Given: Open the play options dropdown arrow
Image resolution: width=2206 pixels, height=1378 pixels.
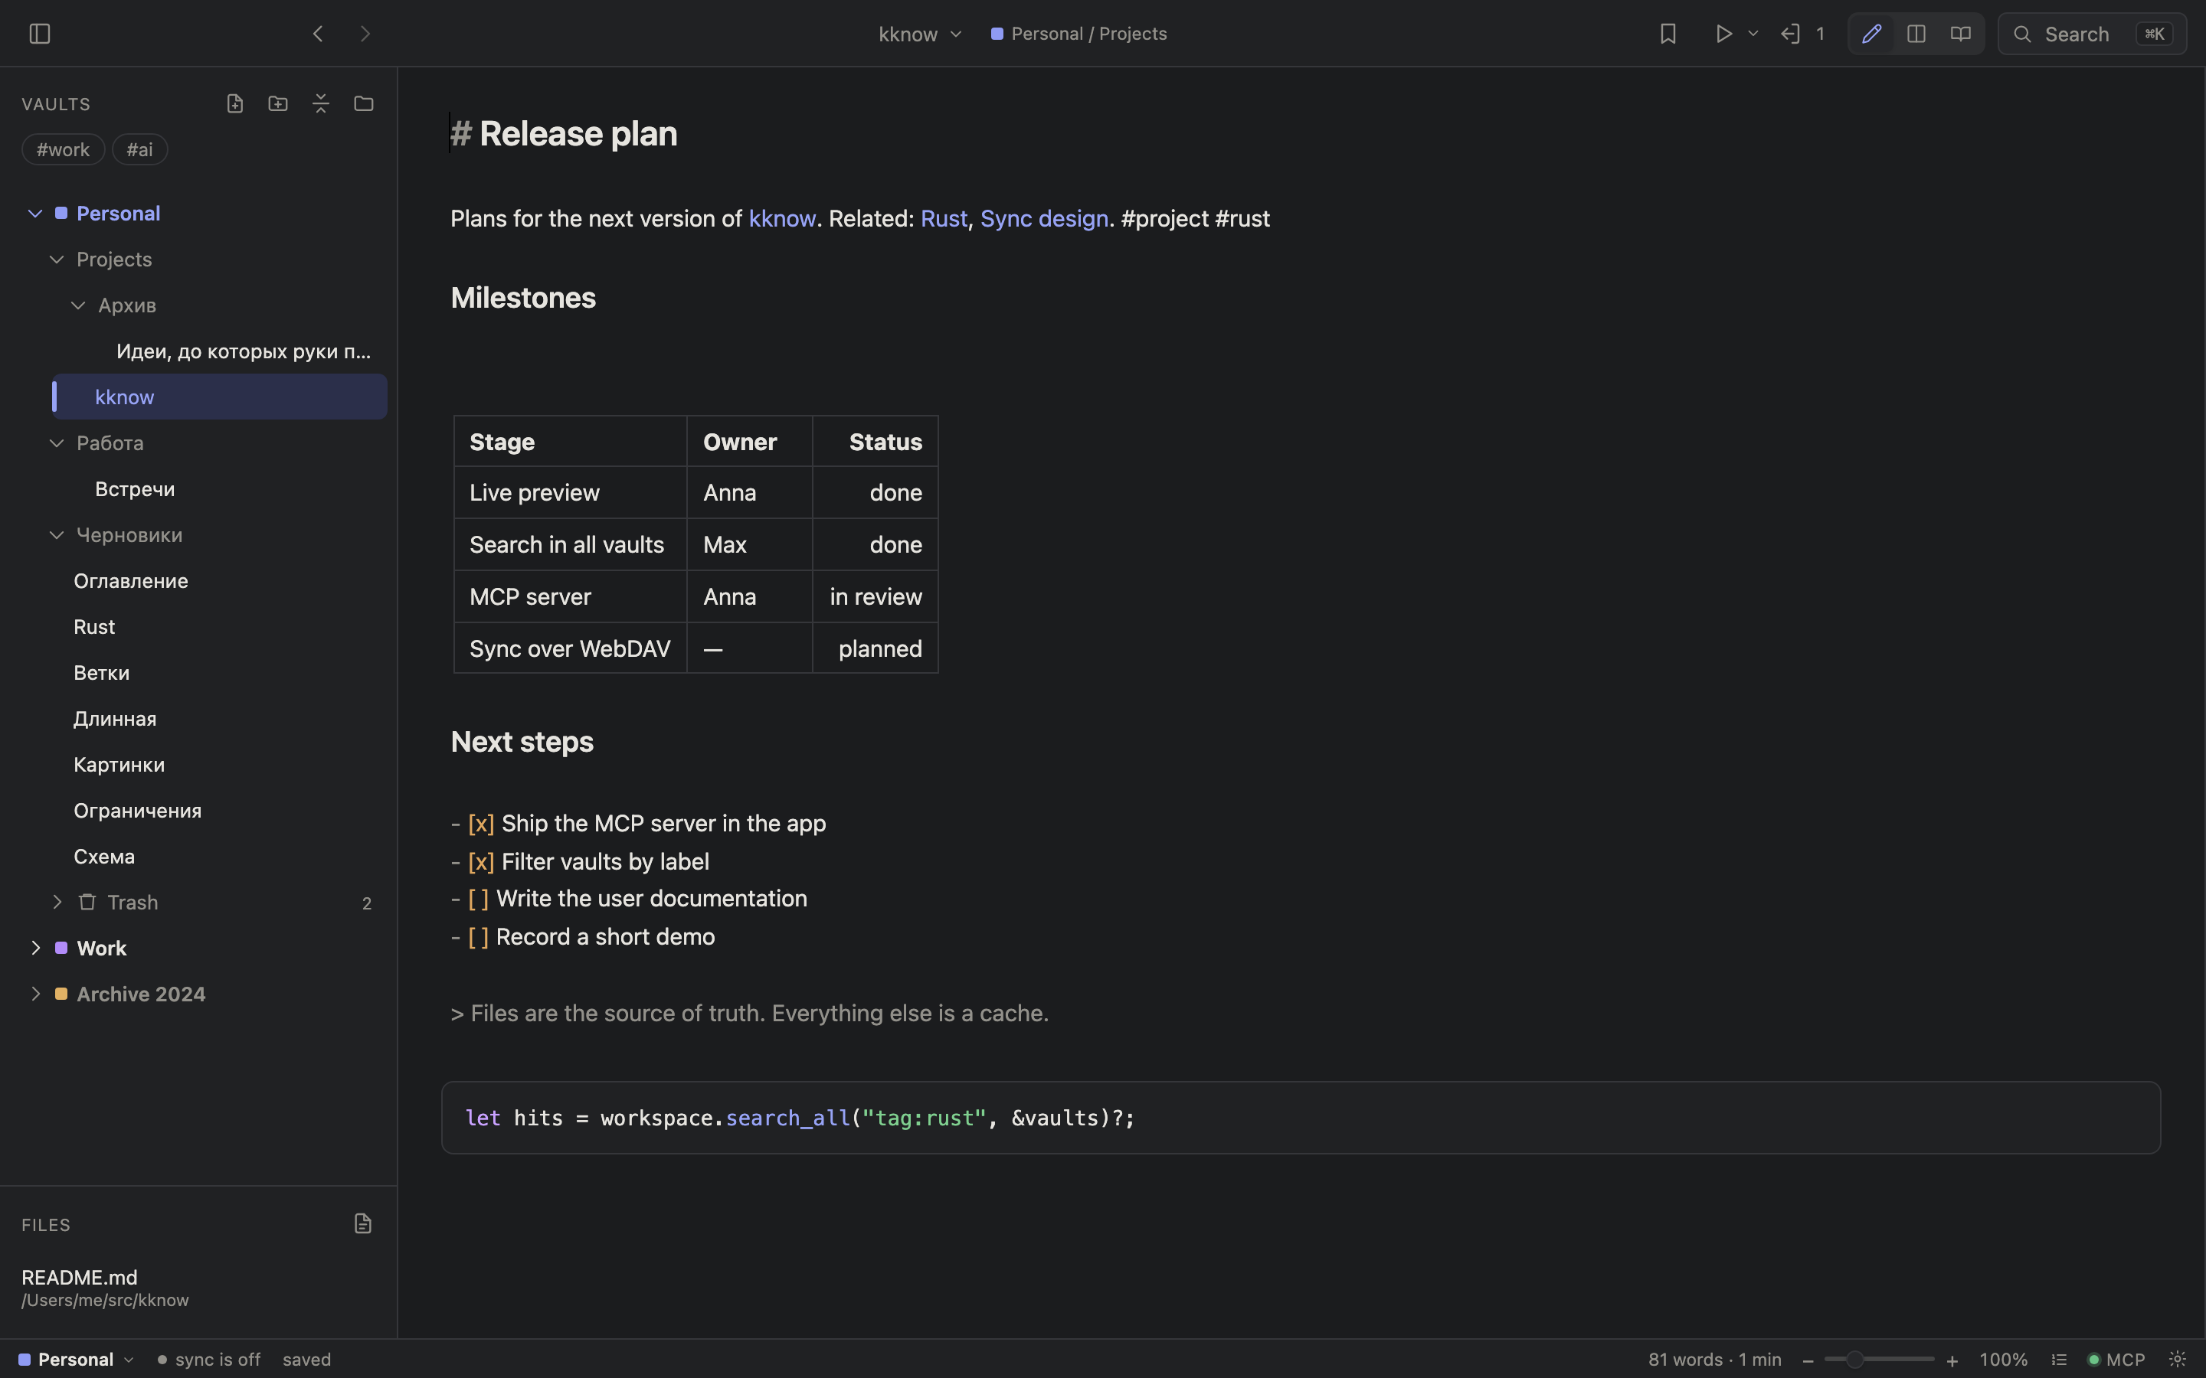Looking at the screenshot, I should [1752, 34].
